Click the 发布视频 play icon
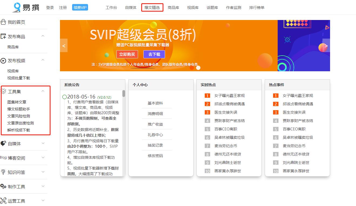Screen dimensions: 356x206 [3, 61]
